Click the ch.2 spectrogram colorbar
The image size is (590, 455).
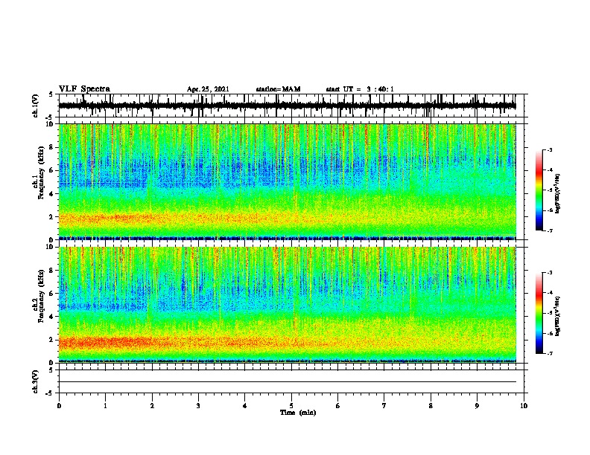[539, 313]
